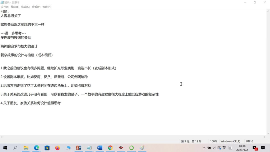Click the horizontal scrollbar right arrow
The height and width of the screenshot is (152, 270).
coord(264,137)
